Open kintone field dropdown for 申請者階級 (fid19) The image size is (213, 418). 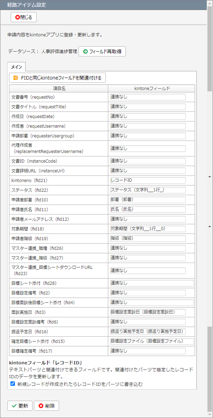click(x=148, y=238)
